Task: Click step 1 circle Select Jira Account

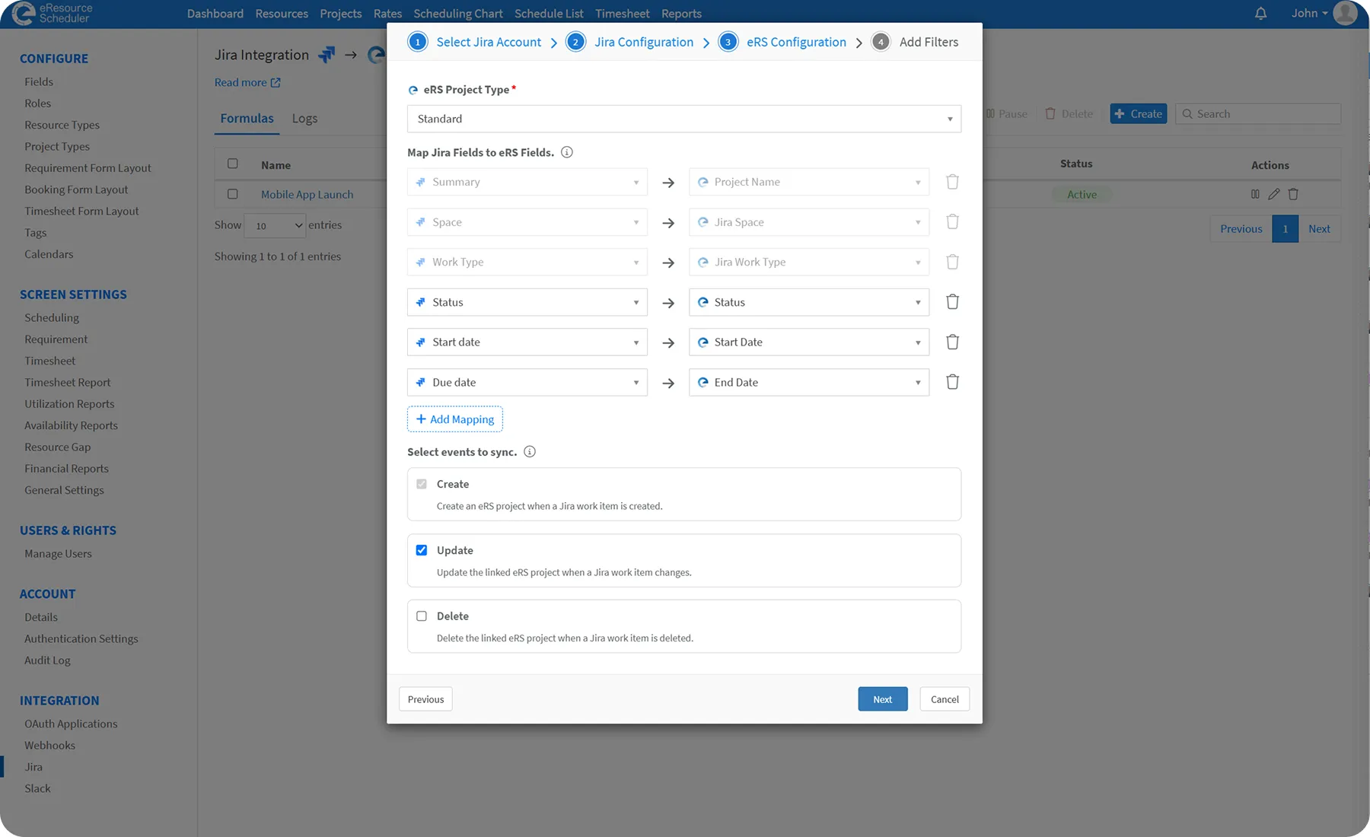Action: (418, 42)
